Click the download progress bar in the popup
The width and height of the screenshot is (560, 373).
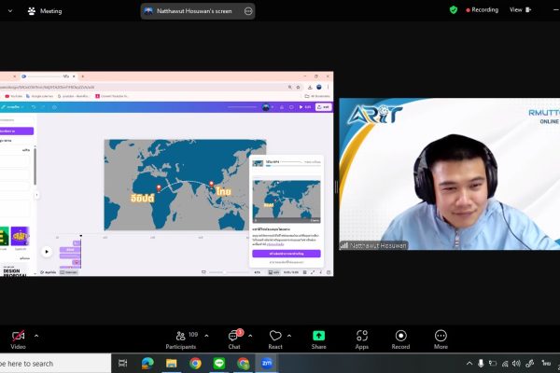(x=293, y=166)
